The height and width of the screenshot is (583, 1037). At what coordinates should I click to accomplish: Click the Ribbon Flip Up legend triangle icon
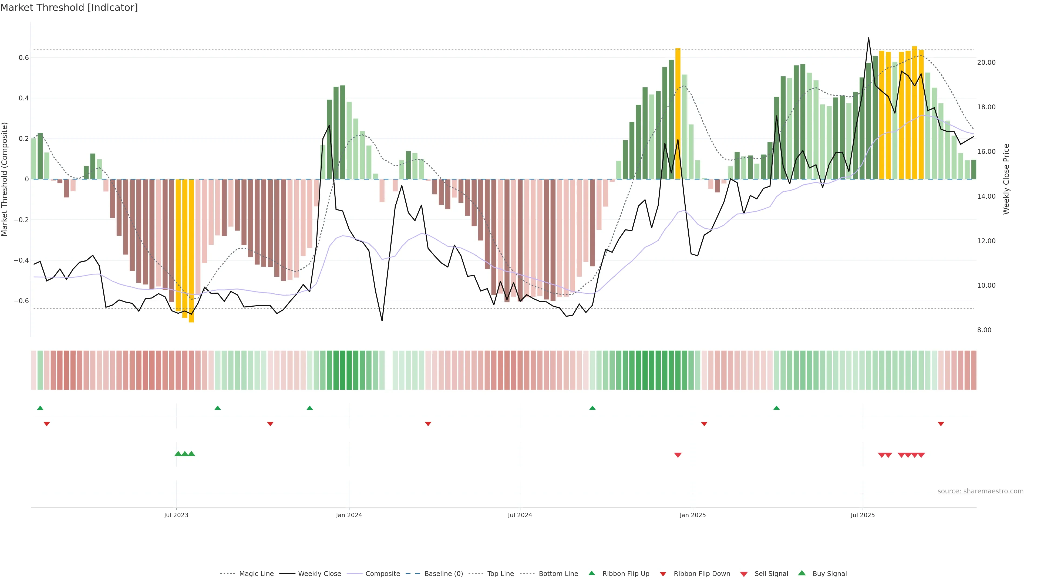click(591, 573)
